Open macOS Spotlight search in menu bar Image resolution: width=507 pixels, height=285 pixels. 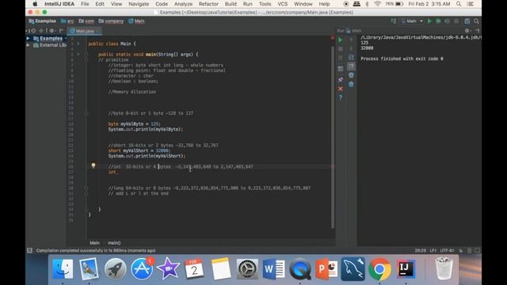click(459, 4)
